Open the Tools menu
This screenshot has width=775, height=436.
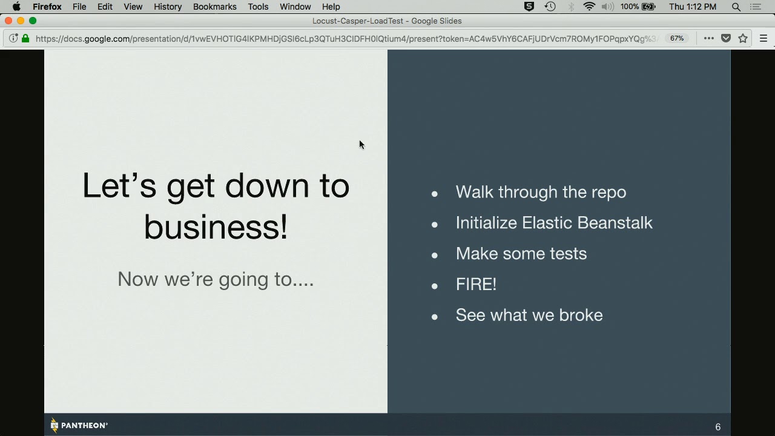click(258, 7)
